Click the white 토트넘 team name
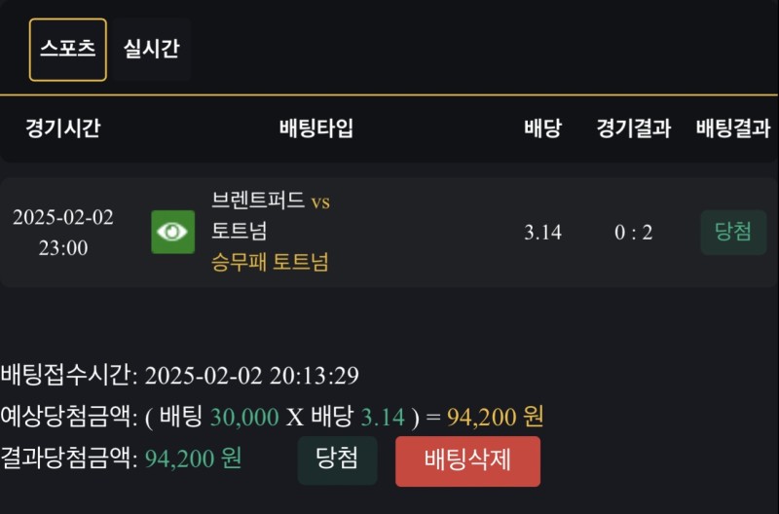 click(240, 232)
